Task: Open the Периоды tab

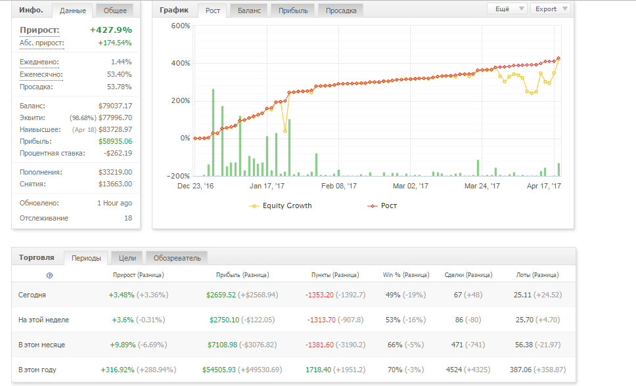Action: (x=86, y=258)
